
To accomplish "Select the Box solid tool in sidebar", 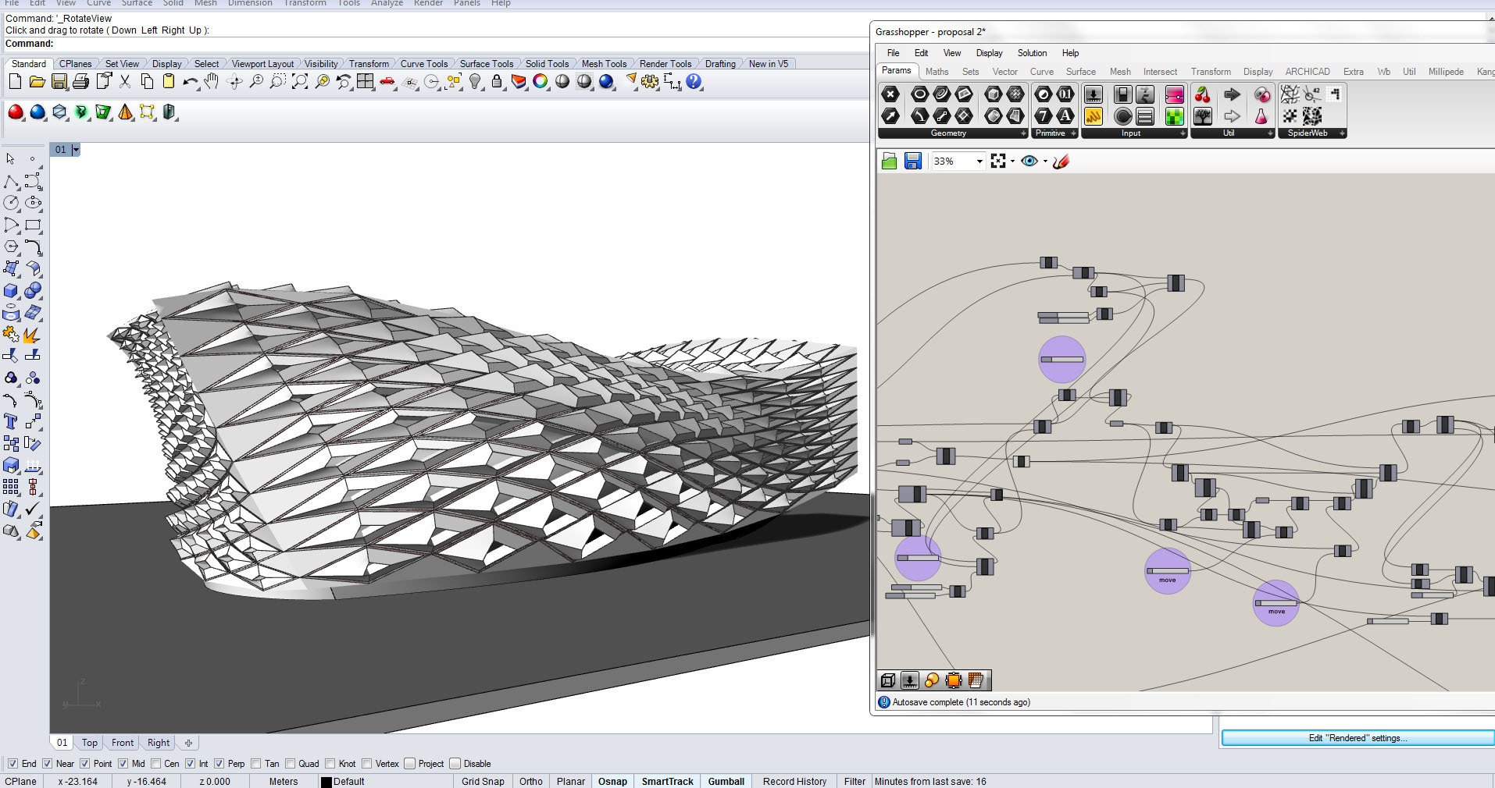I will coord(11,291).
